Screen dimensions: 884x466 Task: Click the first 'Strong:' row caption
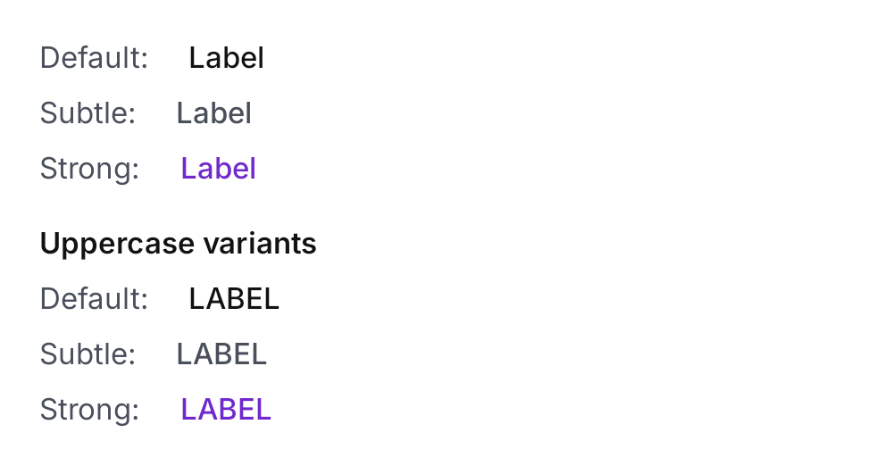(89, 169)
